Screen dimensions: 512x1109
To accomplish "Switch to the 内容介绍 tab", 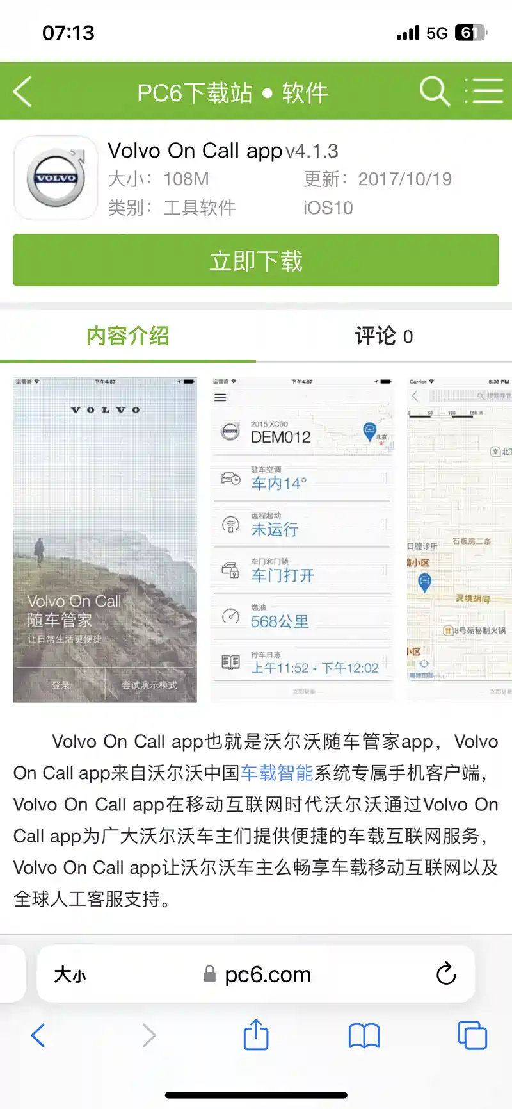I will (x=128, y=336).
